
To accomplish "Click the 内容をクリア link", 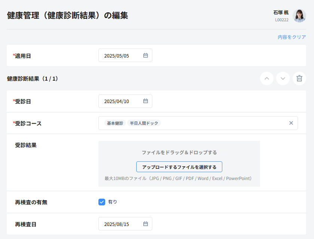I will [x=292, y=37].
